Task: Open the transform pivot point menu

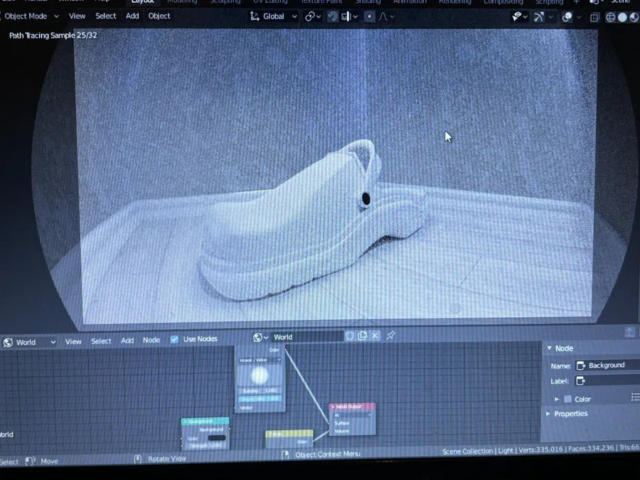Action: pos(313,16)
